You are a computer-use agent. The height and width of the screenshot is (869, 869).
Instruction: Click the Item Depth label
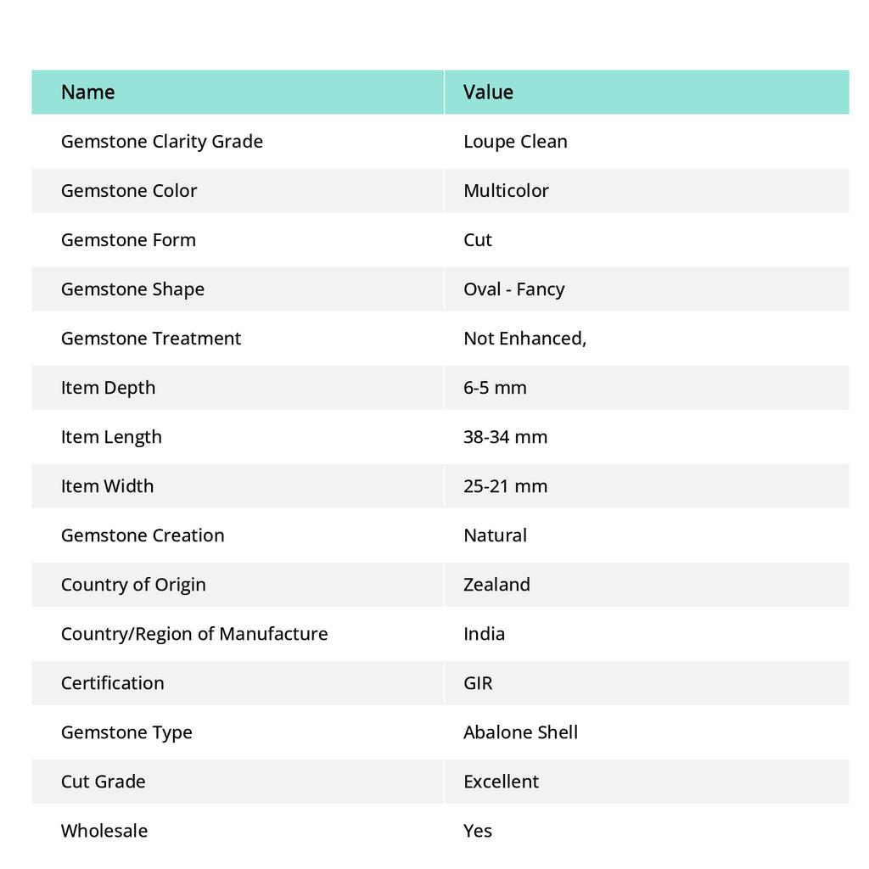pos(108,387)
